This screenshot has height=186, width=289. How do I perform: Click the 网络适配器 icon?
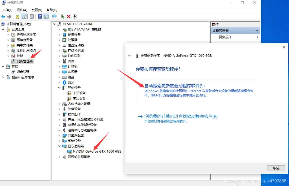click(x=64, y=136)
